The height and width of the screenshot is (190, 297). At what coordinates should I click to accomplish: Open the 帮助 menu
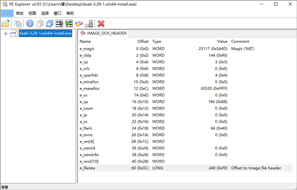(x=70, y=13)
